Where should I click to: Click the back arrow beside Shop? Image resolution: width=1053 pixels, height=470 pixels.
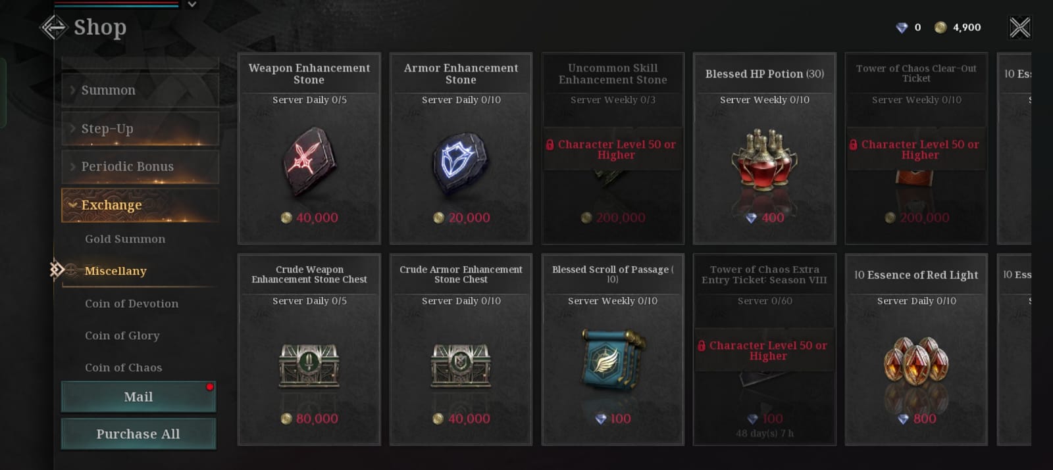click(x=53, y=28)
